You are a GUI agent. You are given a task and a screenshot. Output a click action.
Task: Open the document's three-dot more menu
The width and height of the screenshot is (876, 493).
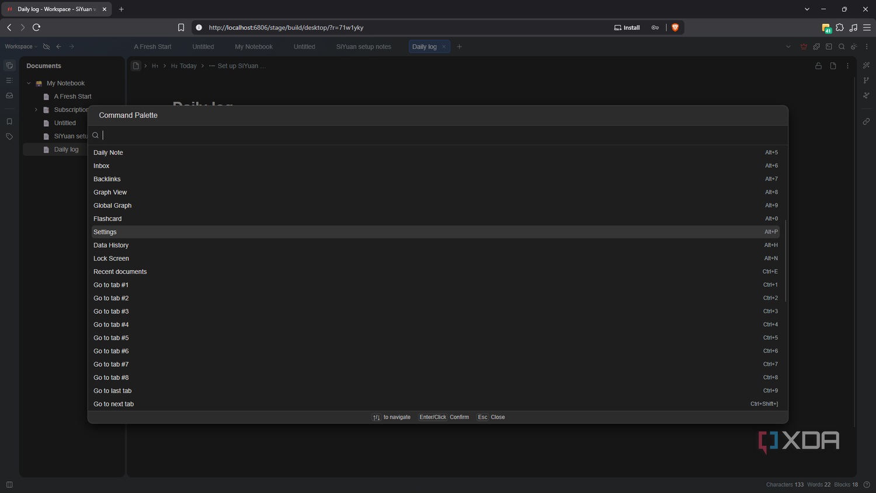click(847, 66)
